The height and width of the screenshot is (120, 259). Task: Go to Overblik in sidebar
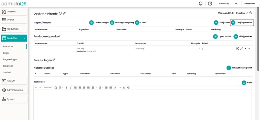point(14,12)
